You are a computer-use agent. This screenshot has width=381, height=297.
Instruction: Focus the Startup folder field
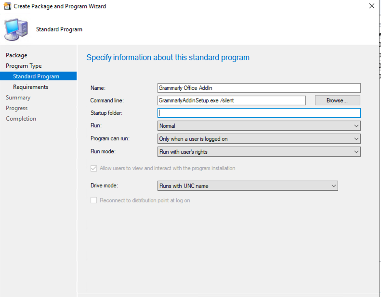pyautogui.click(x=259, y=113)
